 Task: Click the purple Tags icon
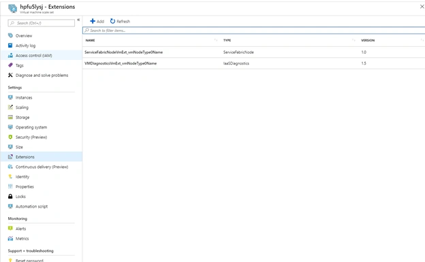(x=10, y=65)
